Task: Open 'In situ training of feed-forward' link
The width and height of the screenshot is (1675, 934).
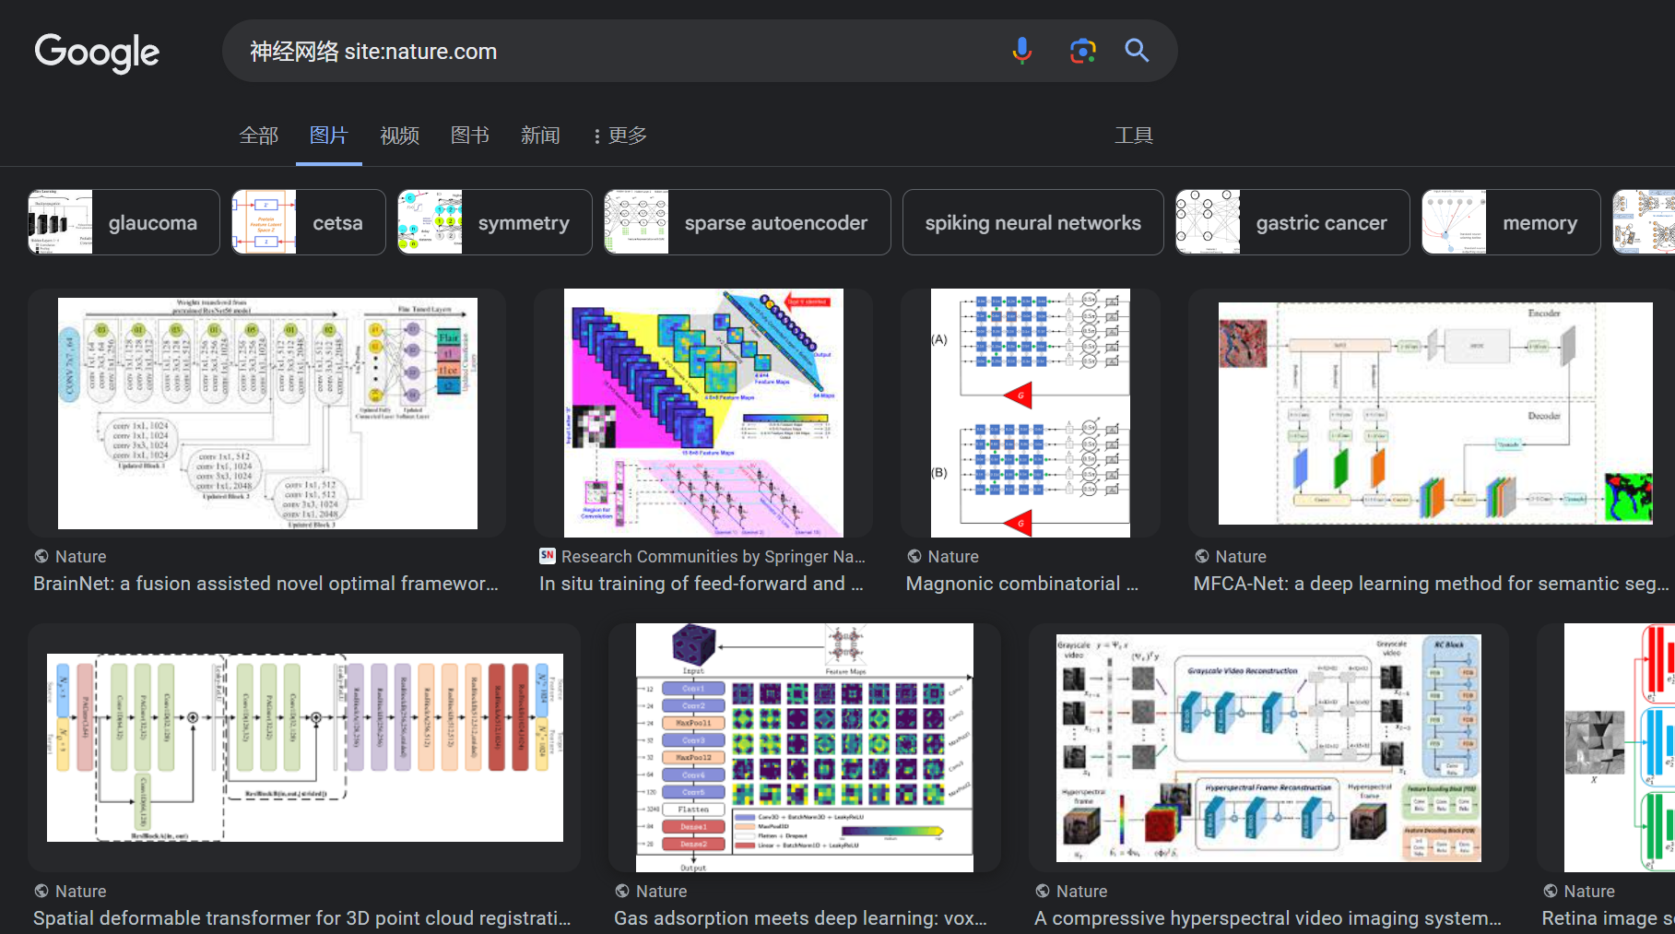Action: (702, 584)
